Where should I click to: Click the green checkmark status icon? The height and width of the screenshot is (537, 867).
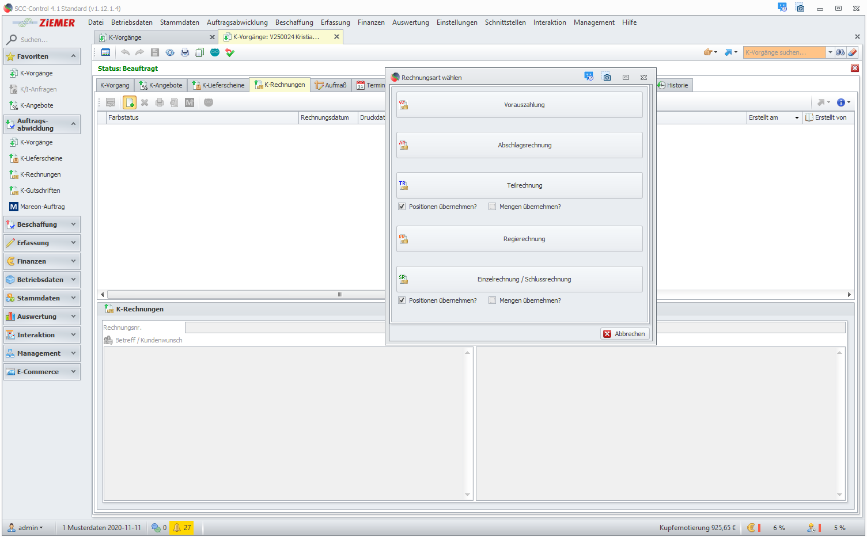(230, 52)
